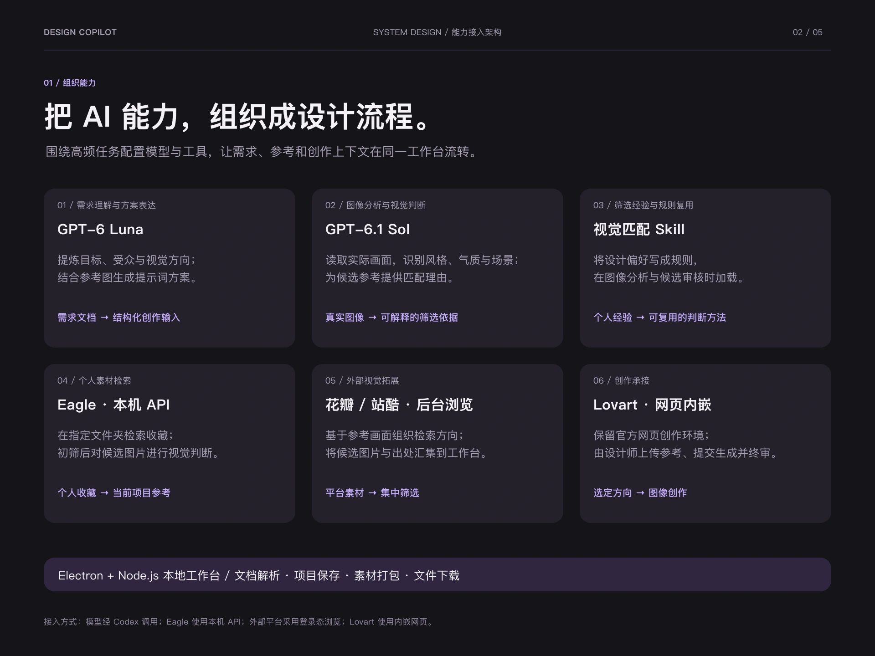
Task: Click the 05 / 外部视觉拓展 card label
Action: click(362, 381)
